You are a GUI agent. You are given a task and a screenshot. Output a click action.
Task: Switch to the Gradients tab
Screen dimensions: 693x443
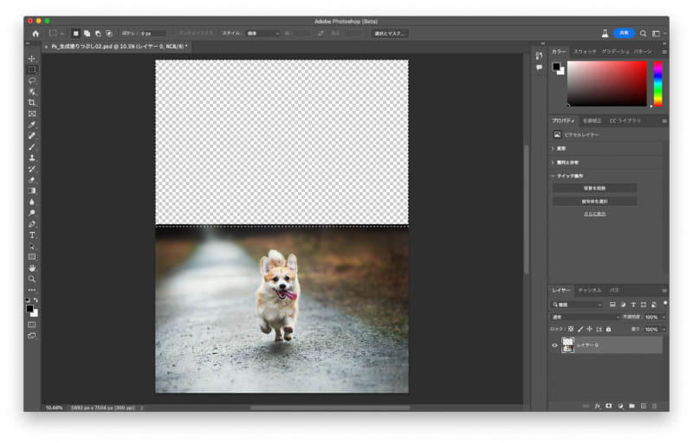615,52
